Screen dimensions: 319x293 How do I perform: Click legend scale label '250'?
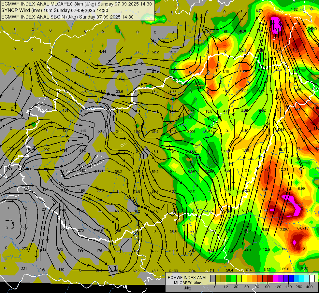(299, 287)
